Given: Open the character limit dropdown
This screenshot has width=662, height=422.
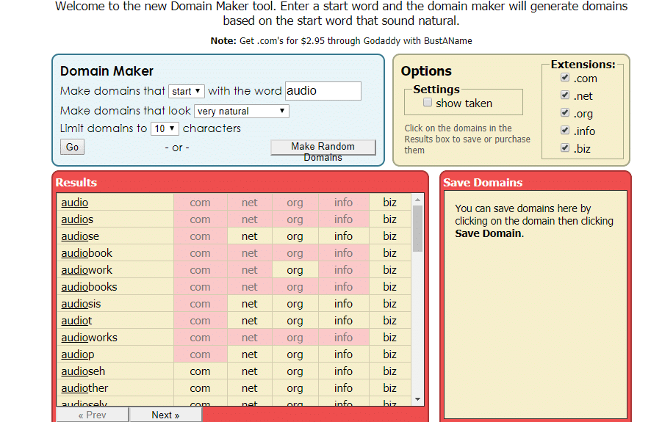Looking at the screenshot, I should click(165, 128).
